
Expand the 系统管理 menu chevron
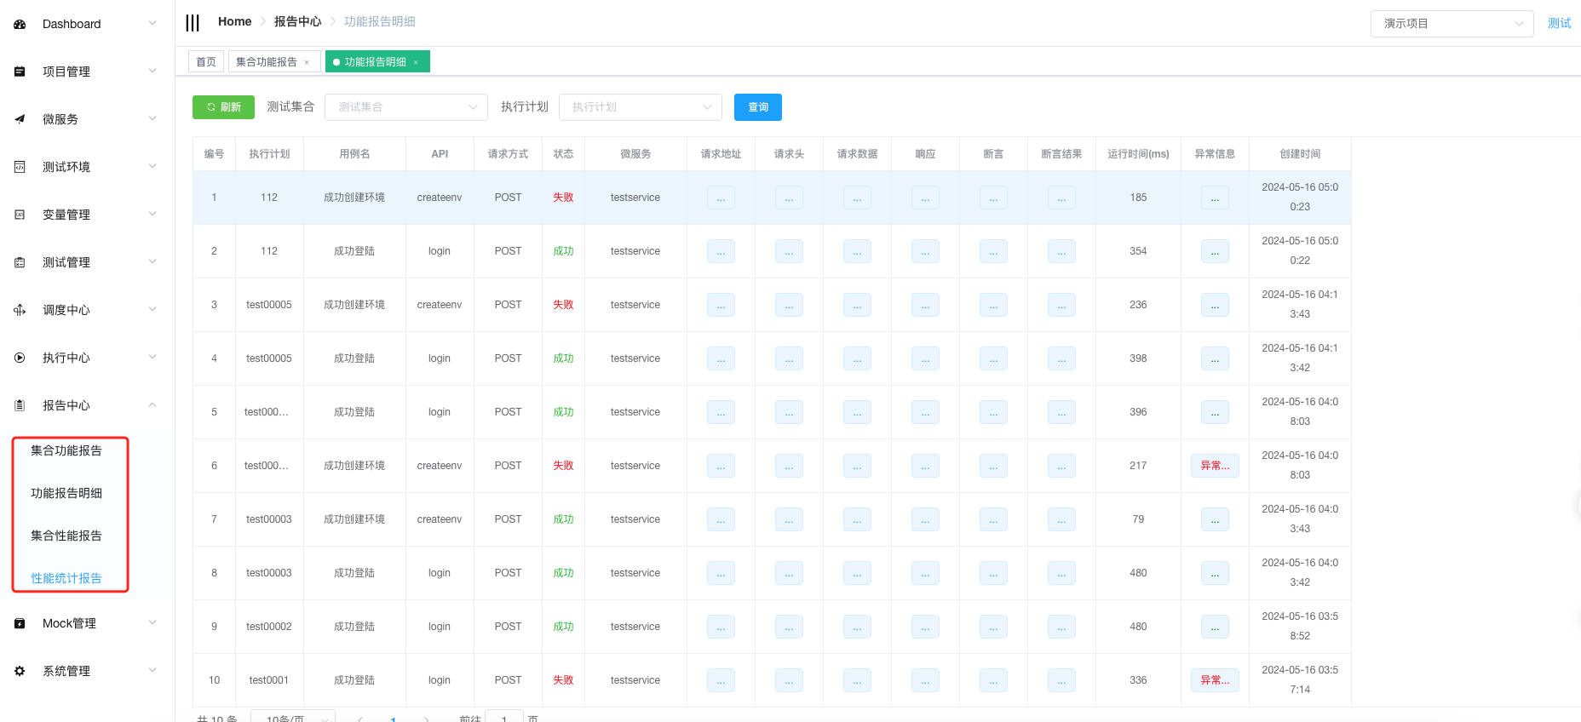pos(152,671)
